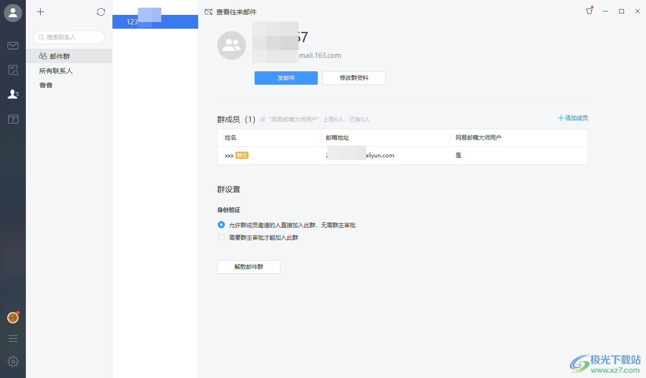
Task: Select member row xxx
Action: (x=402, y=156)
